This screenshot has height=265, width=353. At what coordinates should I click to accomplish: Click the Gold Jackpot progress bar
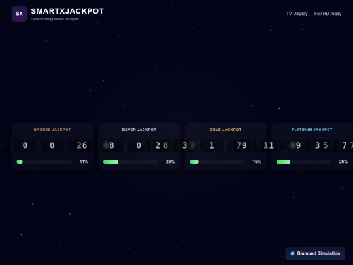pyautogui.click(x=217, y=162)
